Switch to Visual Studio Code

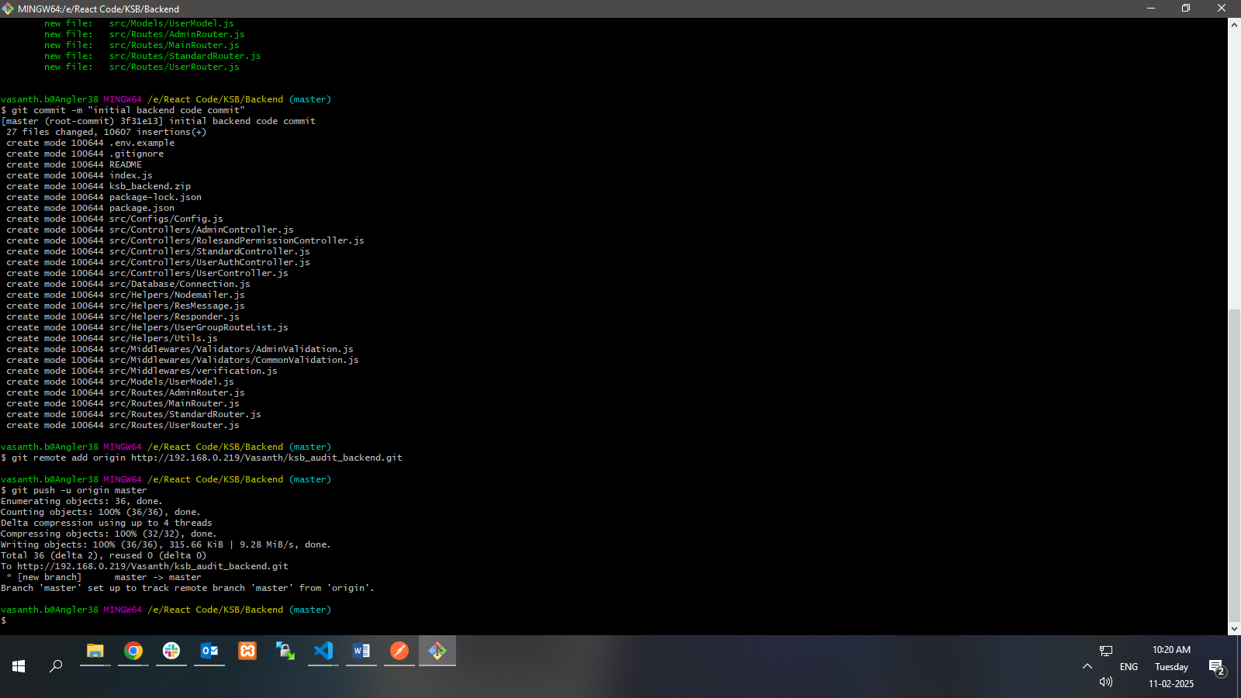[323, 651]
